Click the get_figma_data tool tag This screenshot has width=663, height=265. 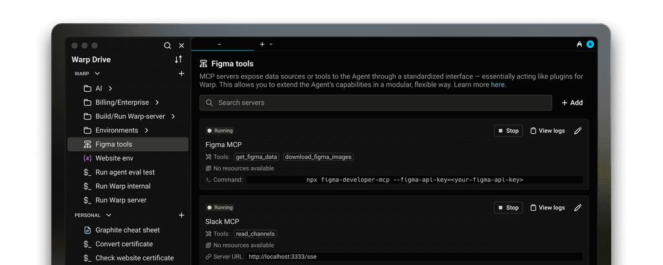pyautogui.click(x=256, y=156)
